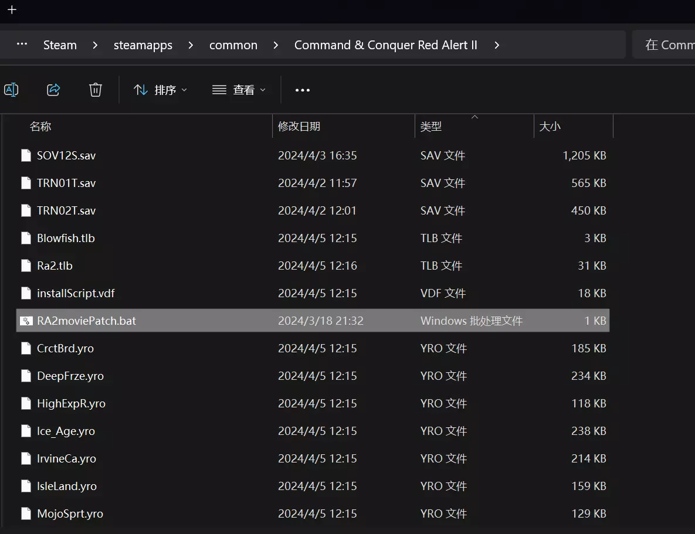Image resolution: width=695 pixels, height=534 pixels.
Task: Navigate to the steamapps folder breadcrumb
Action: point(143,45)
